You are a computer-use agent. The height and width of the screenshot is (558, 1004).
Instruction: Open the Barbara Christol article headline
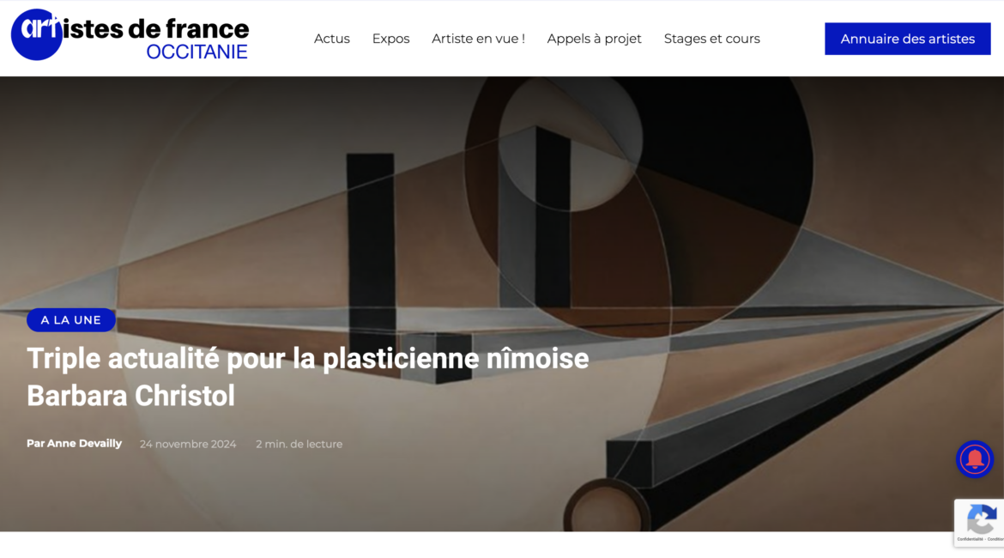(307, 377)
